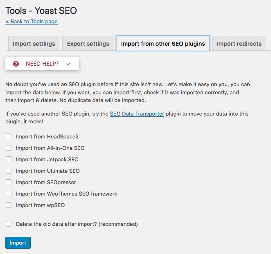Tick Import from Jetpack SEO checkbox
This screenshot has height=254, width=271.
(9, 159)
